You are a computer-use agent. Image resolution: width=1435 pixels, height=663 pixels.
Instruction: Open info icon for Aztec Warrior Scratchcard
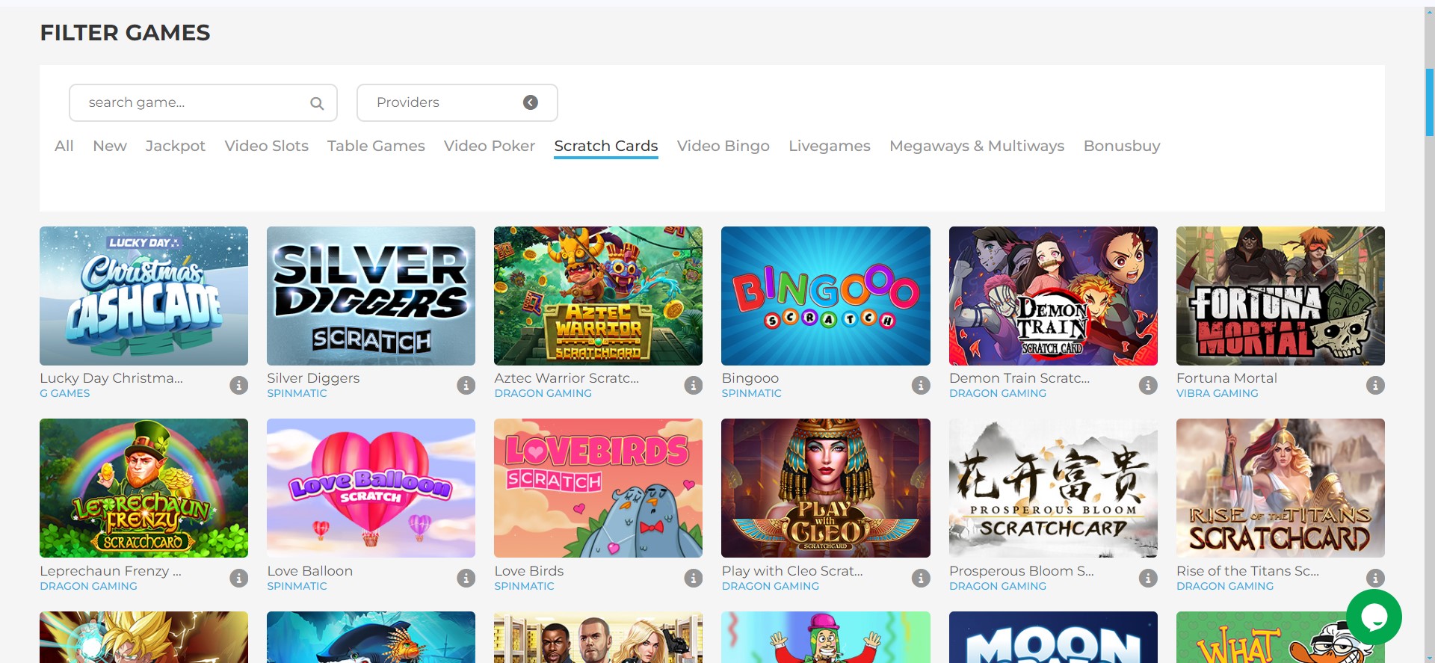coord(694,386)
